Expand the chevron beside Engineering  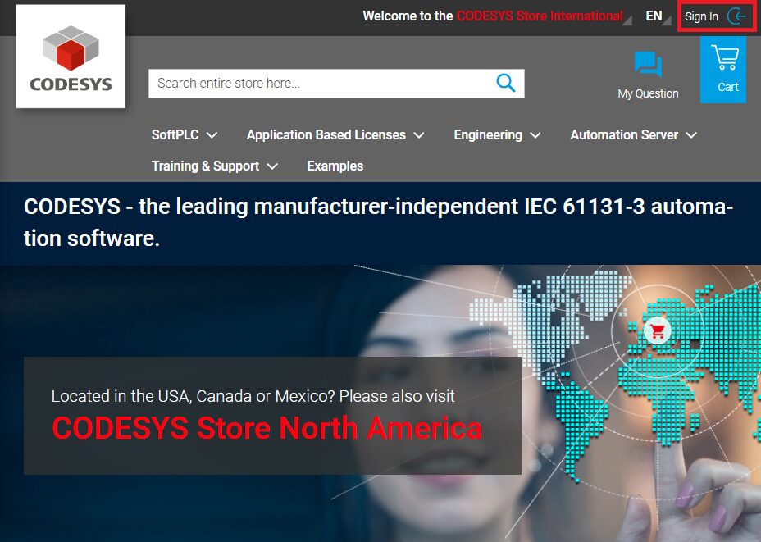pyautogui.click(x=535, y=135)
